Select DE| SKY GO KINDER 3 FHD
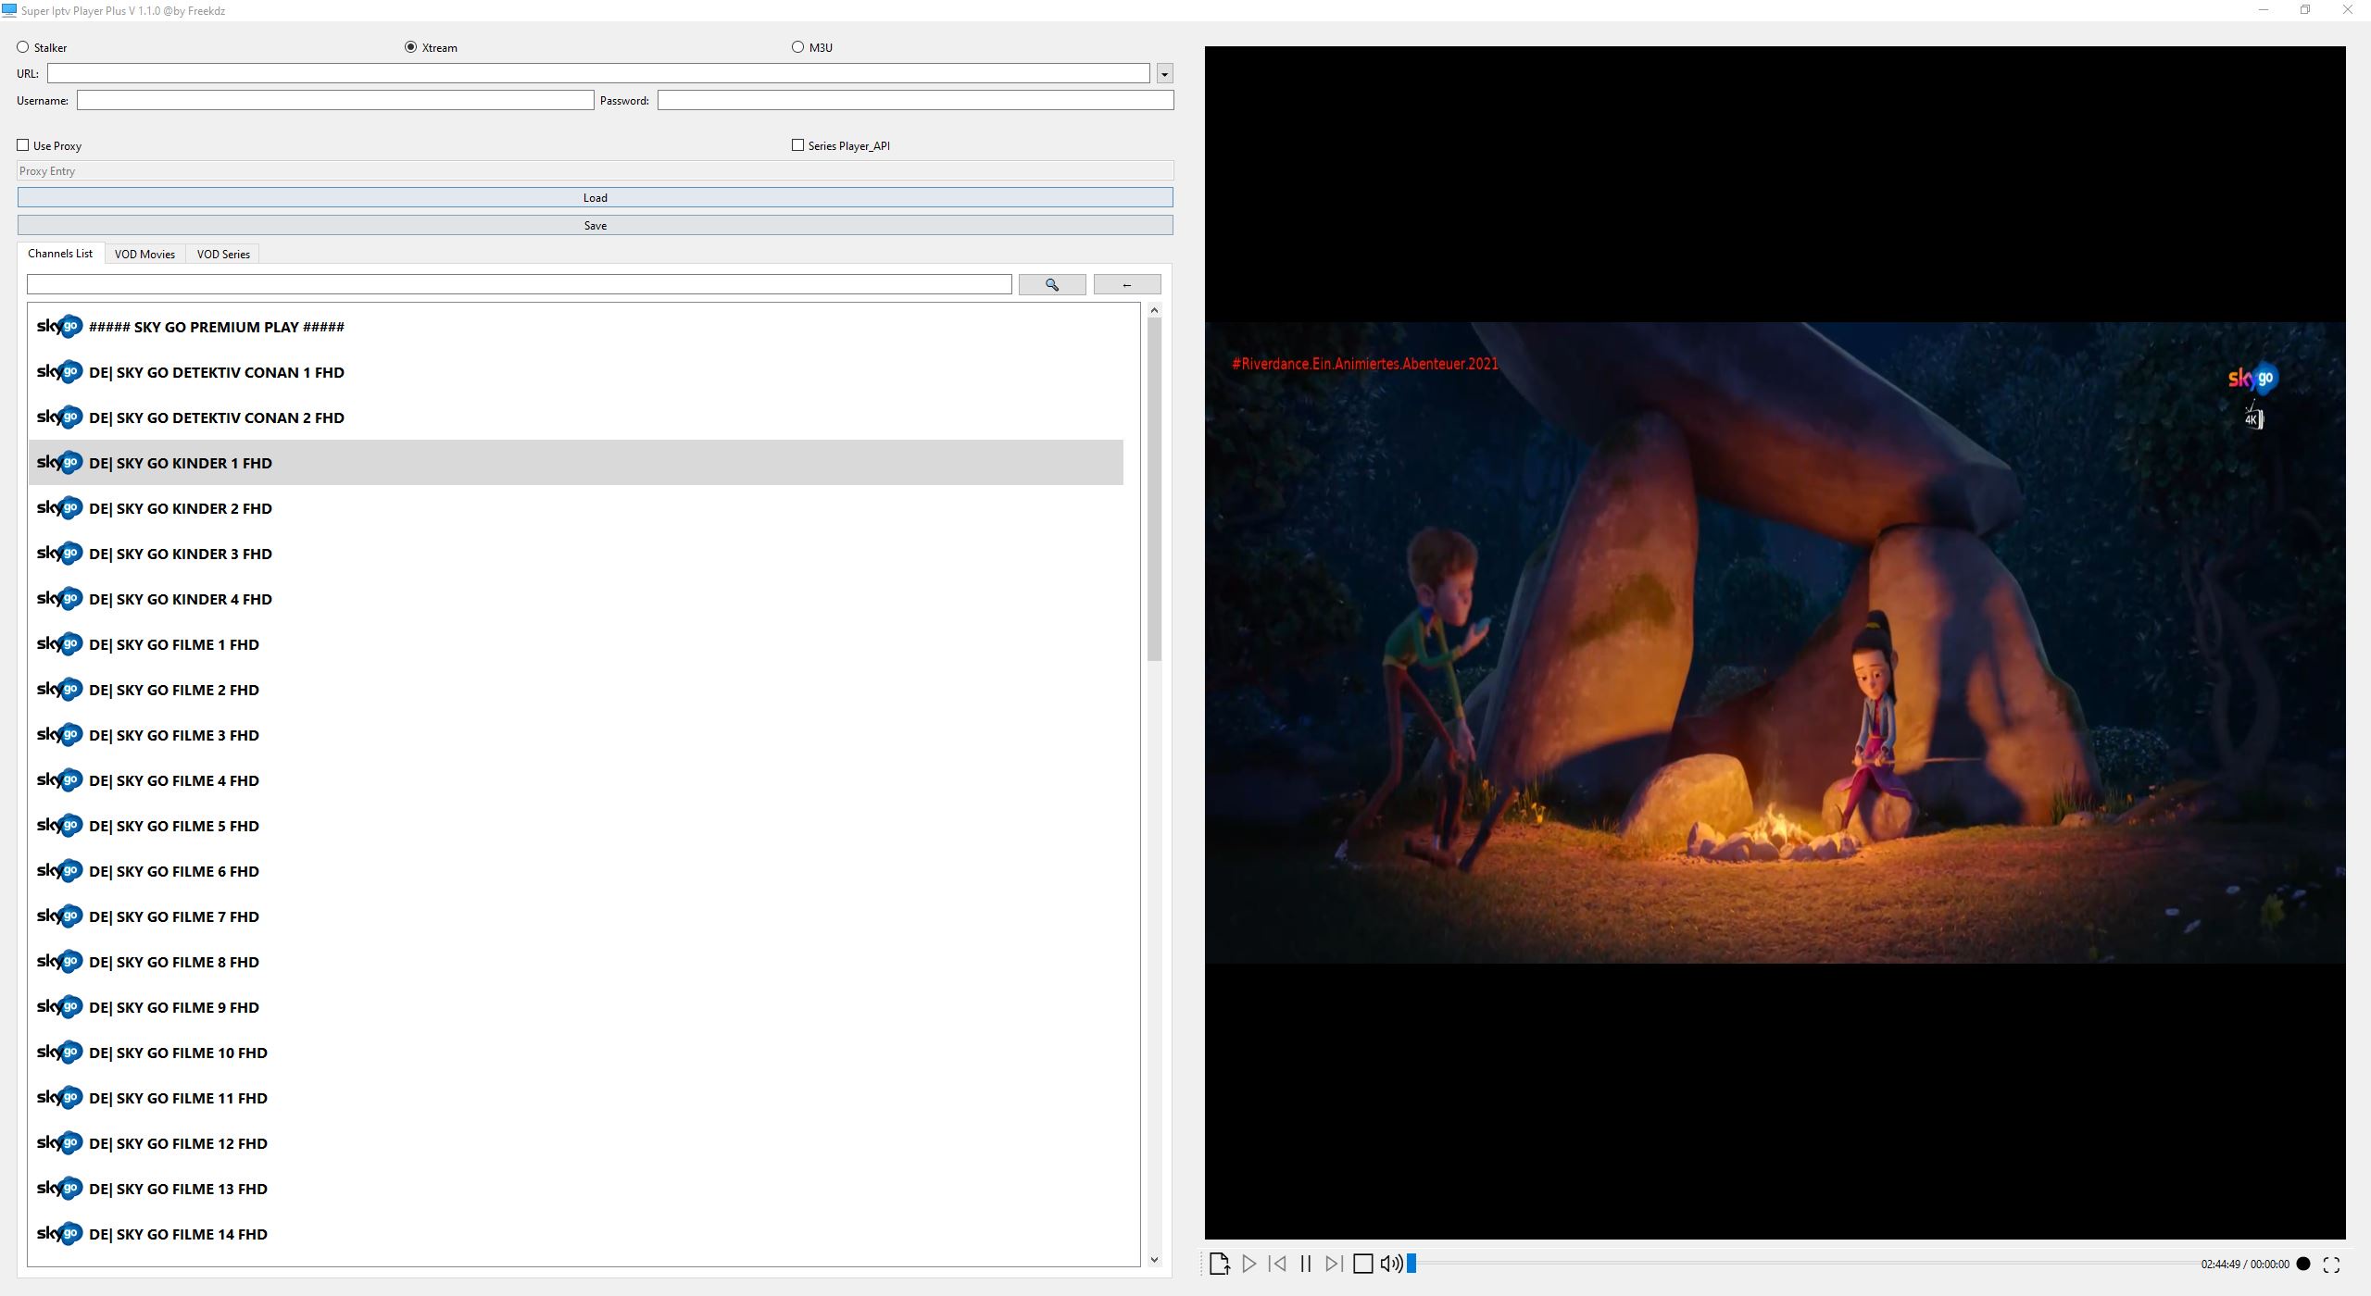This screenshot has width=2371, height=1296. pyautogui.click(x=575, y=554)
